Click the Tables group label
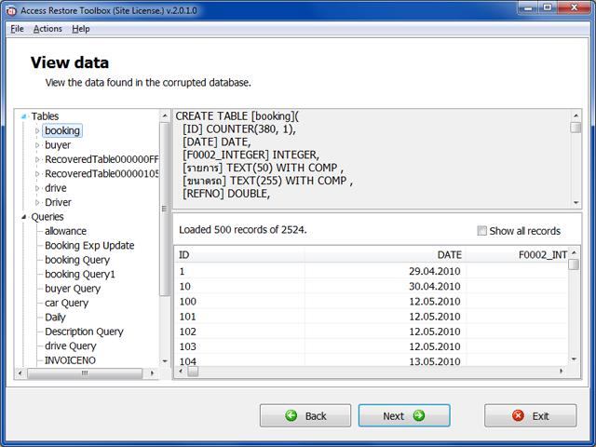The height and width of the screenshot is (447, 596). [45, 116]
